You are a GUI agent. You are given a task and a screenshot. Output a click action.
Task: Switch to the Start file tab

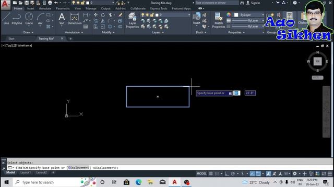(11, 38)
